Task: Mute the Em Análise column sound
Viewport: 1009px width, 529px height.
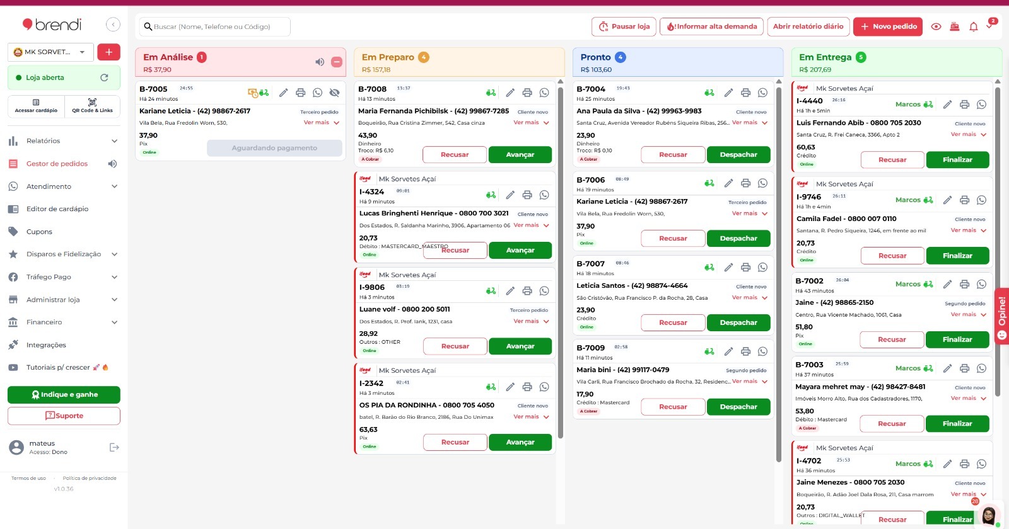Action: (320, 62)
